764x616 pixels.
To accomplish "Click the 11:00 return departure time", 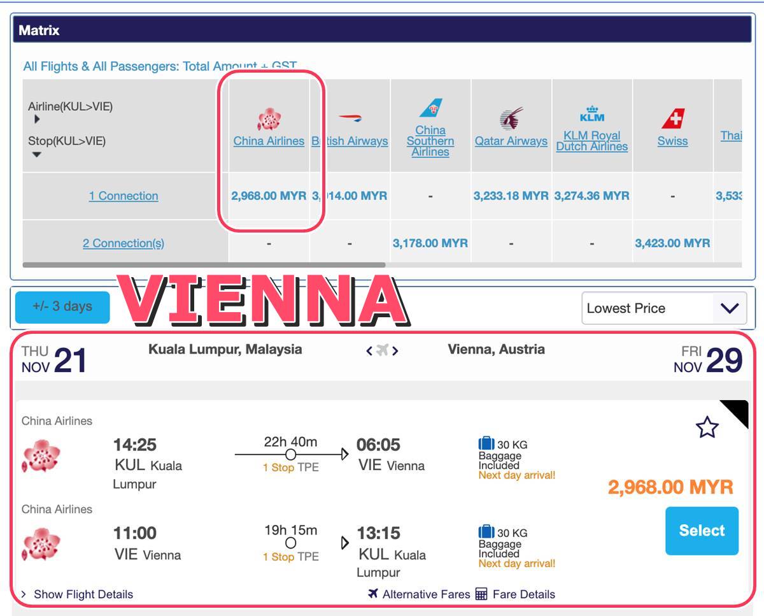I will (135, 533).
